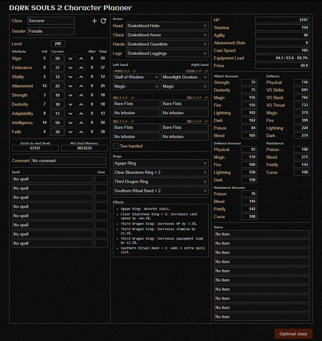The height and width of the screenshot is (341, 322).
Task: Clear the Moonlight Greatsword right-hand slot
Action: point(205,77)
